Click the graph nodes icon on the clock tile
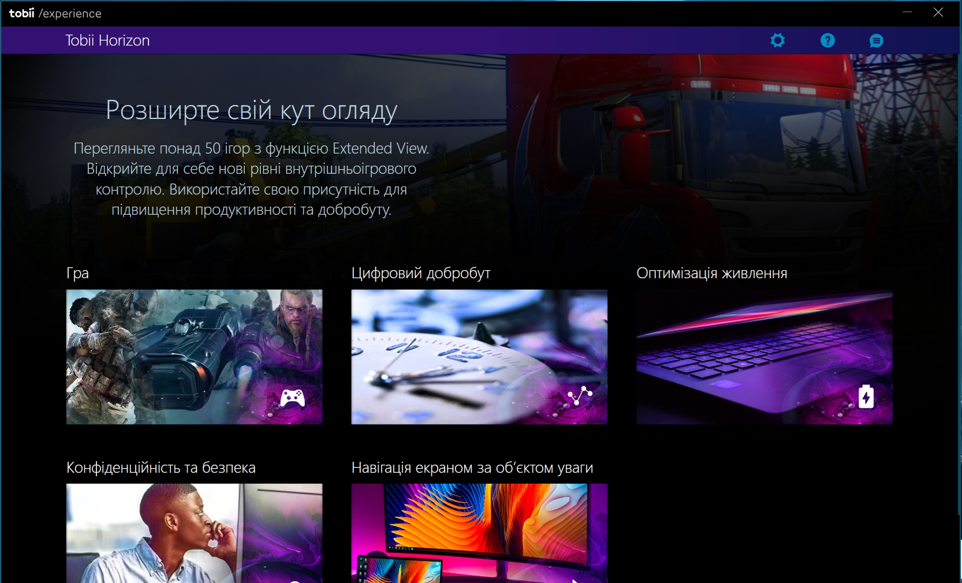The width and height of the screenshot is (962, 583). point(580,395)
